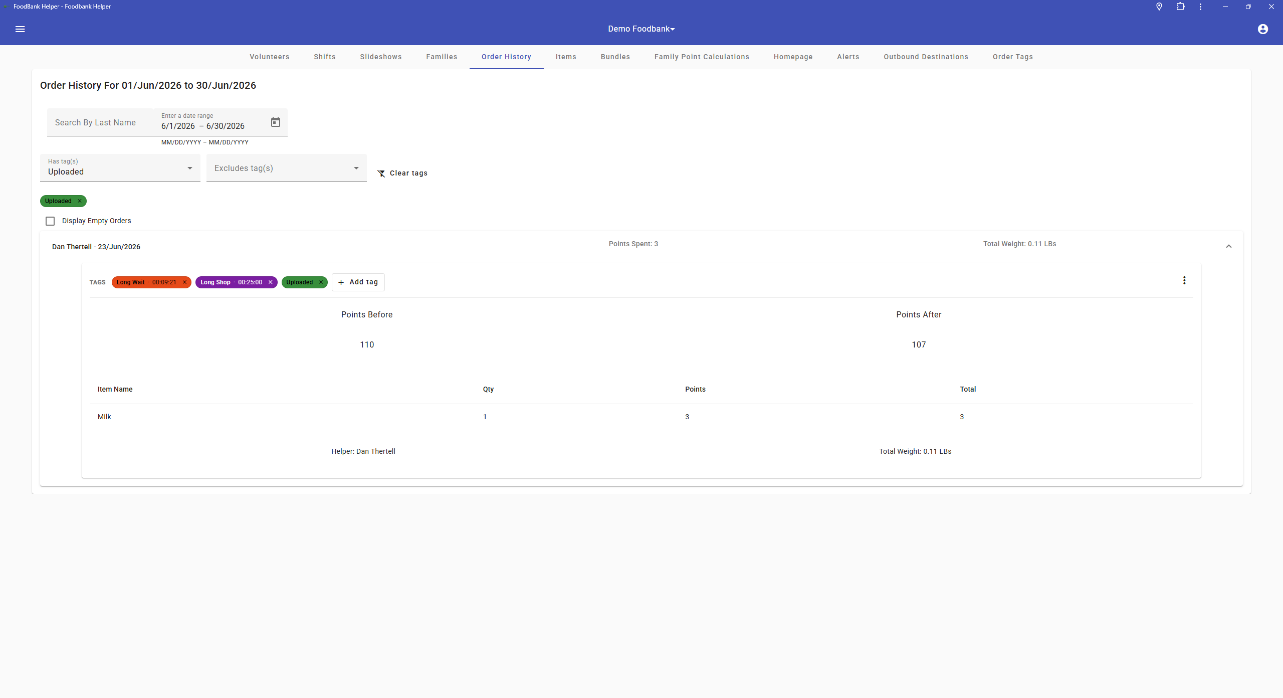
Task: Select the Order History tab
Action: click(x=506, y=57)
